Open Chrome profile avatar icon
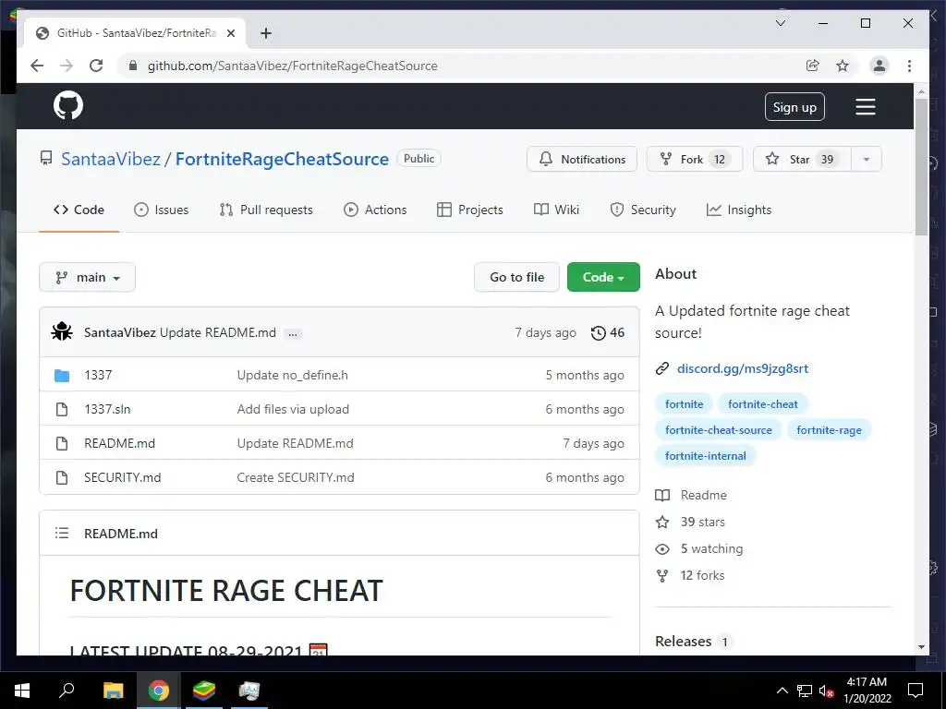 tap(879, 66)
